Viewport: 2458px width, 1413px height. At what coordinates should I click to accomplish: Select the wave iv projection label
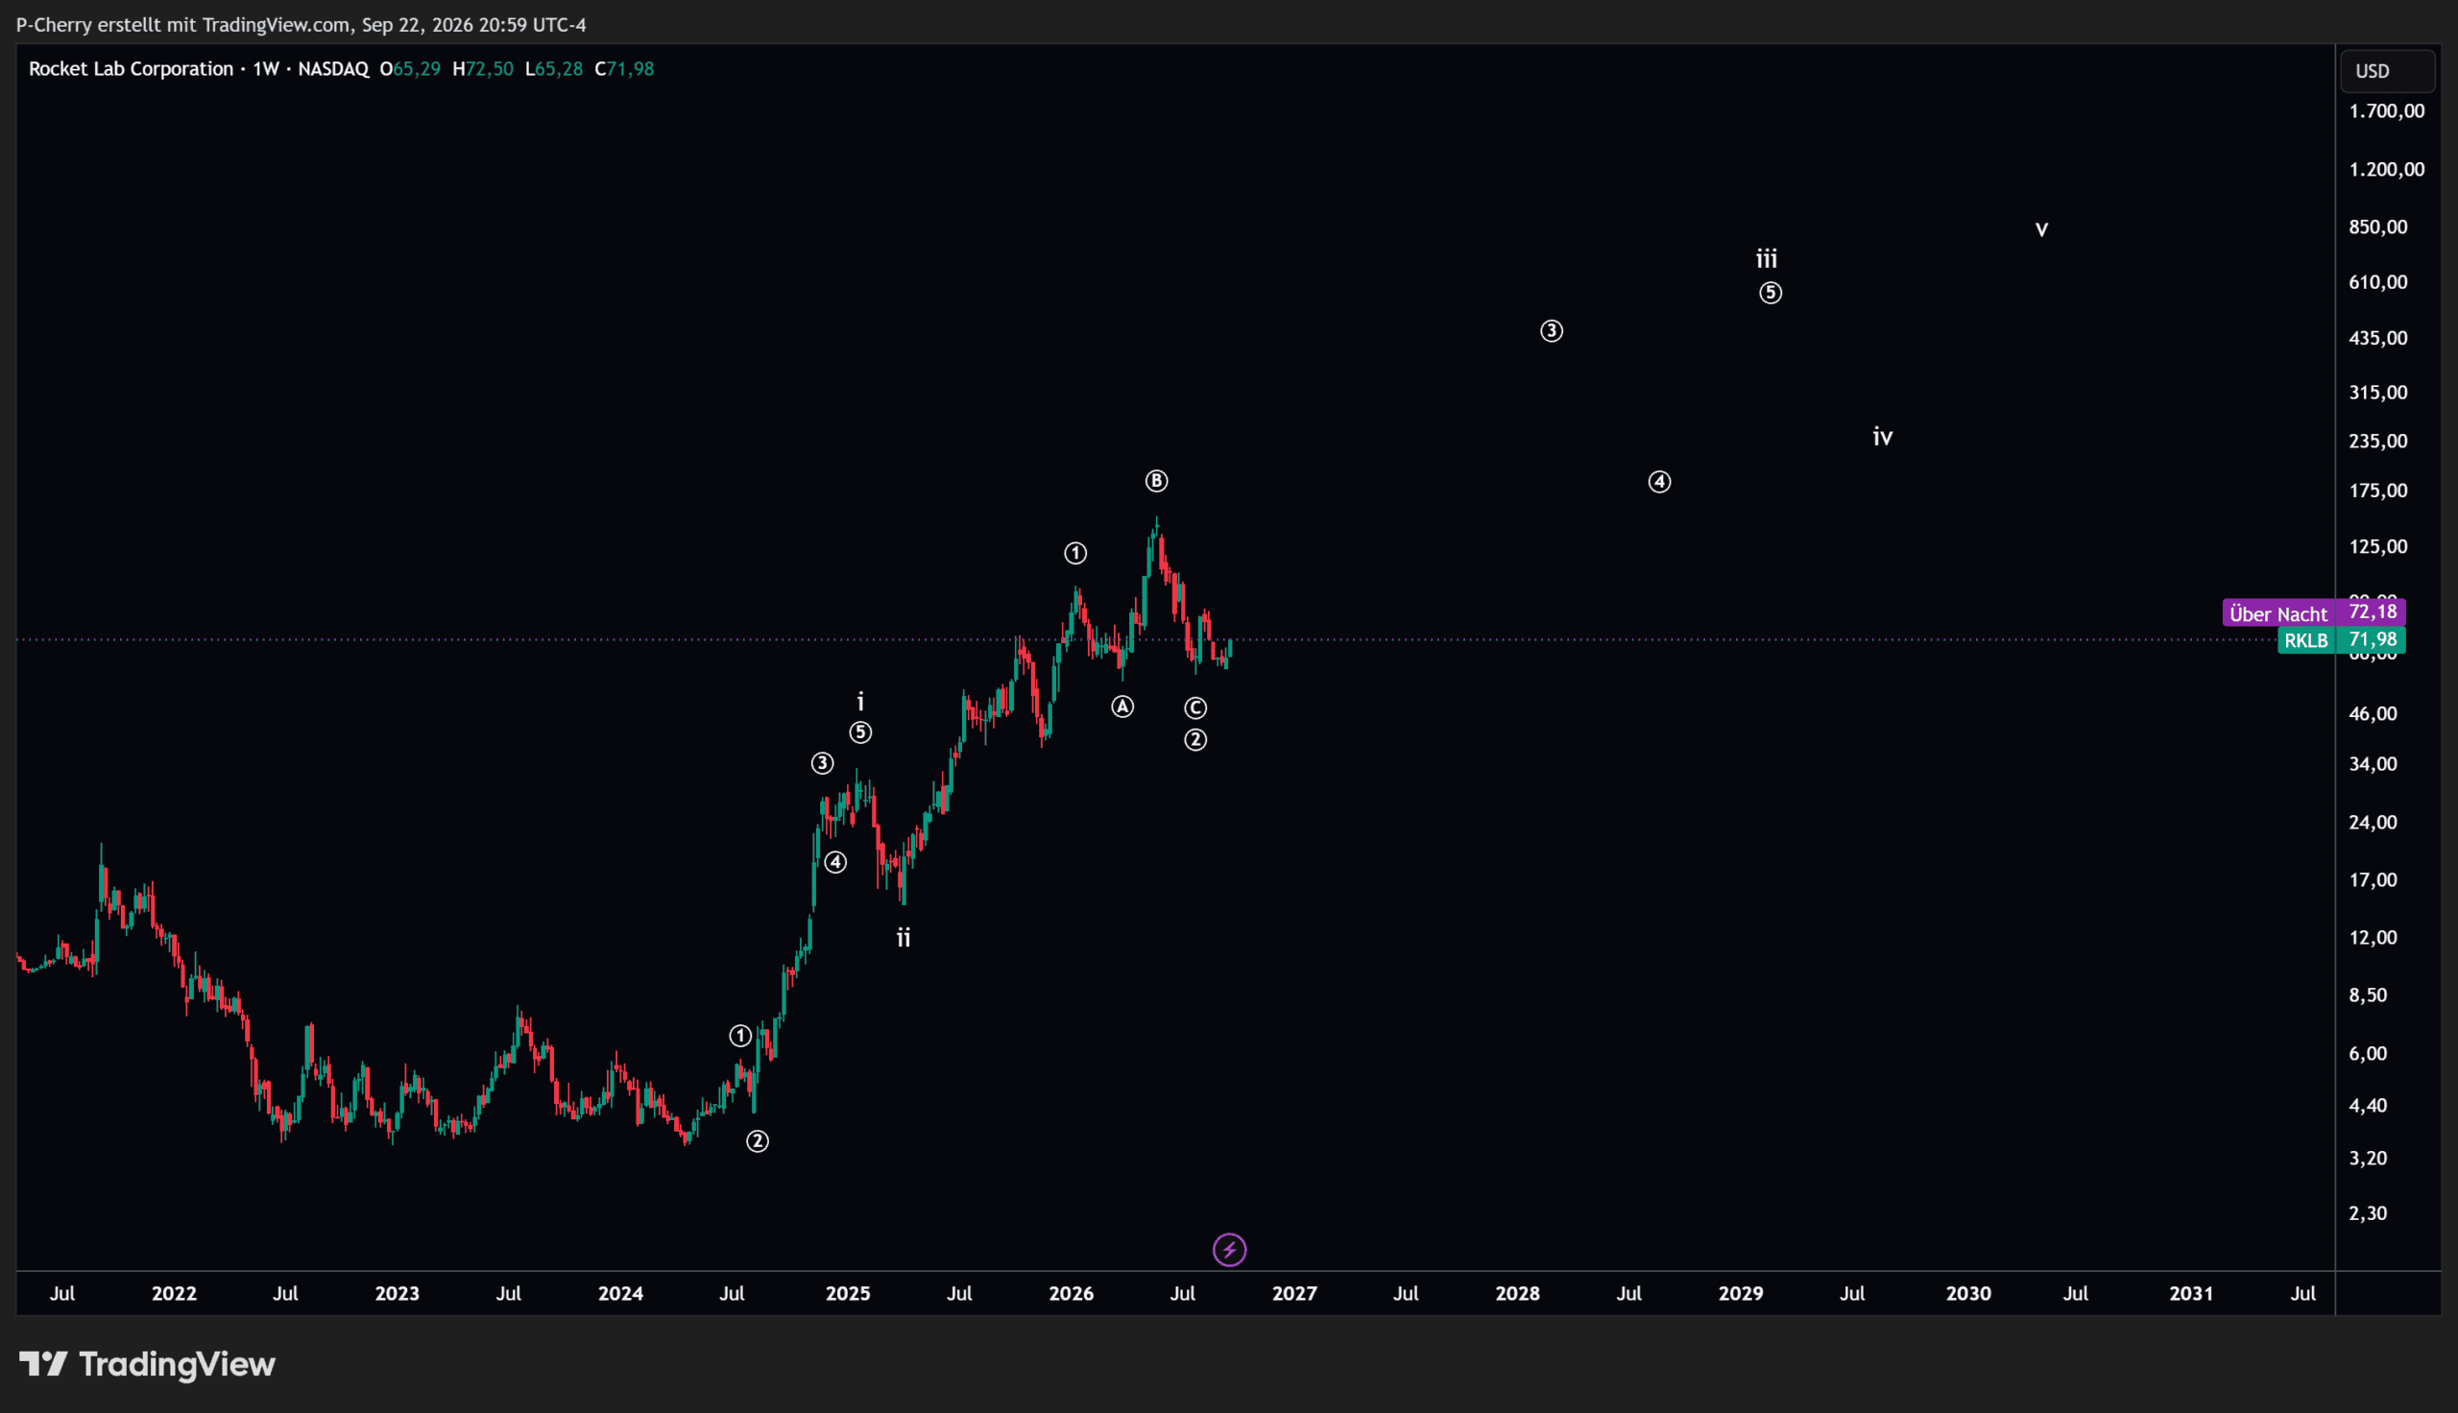[1883, 437]
